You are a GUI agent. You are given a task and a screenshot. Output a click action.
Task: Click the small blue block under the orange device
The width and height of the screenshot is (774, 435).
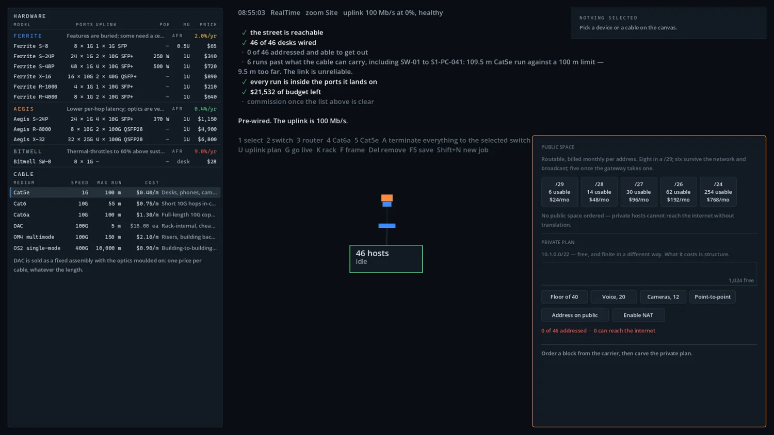pyautogui.click(x=386, y=205)
